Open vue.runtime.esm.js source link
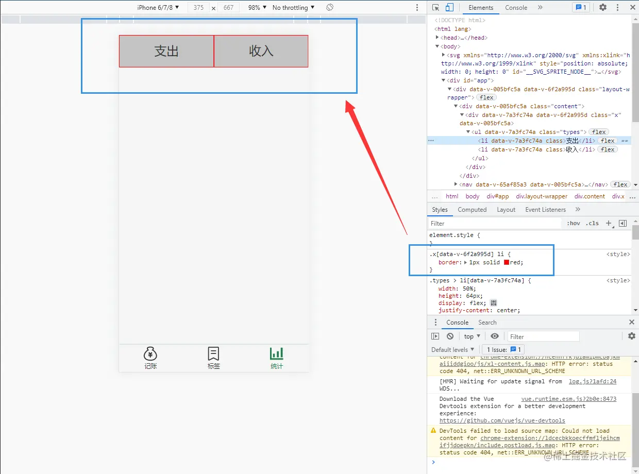The width and height of the screenshot is (639, 474). click(569, 399)
